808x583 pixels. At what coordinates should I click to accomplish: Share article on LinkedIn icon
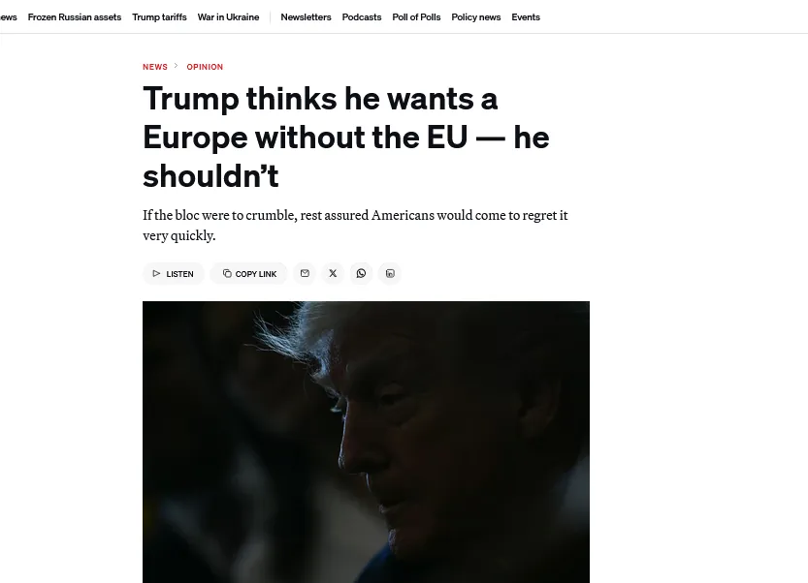[390, 273]
